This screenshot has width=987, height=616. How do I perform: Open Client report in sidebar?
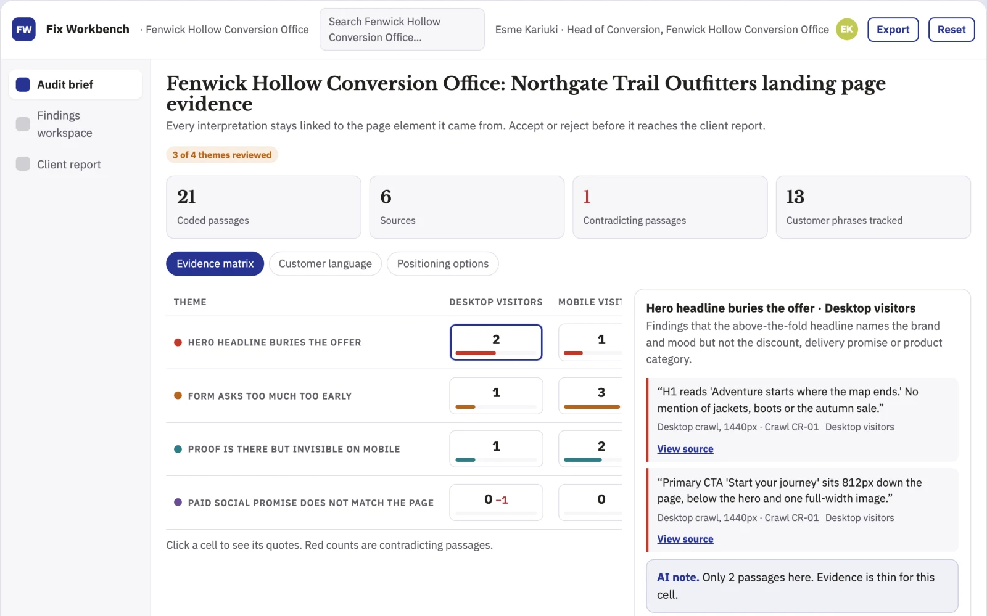[75, 164]
